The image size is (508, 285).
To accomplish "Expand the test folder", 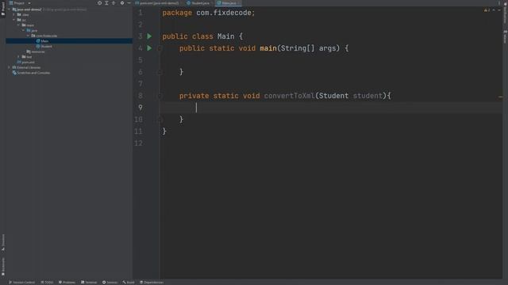I will [18, 57].
